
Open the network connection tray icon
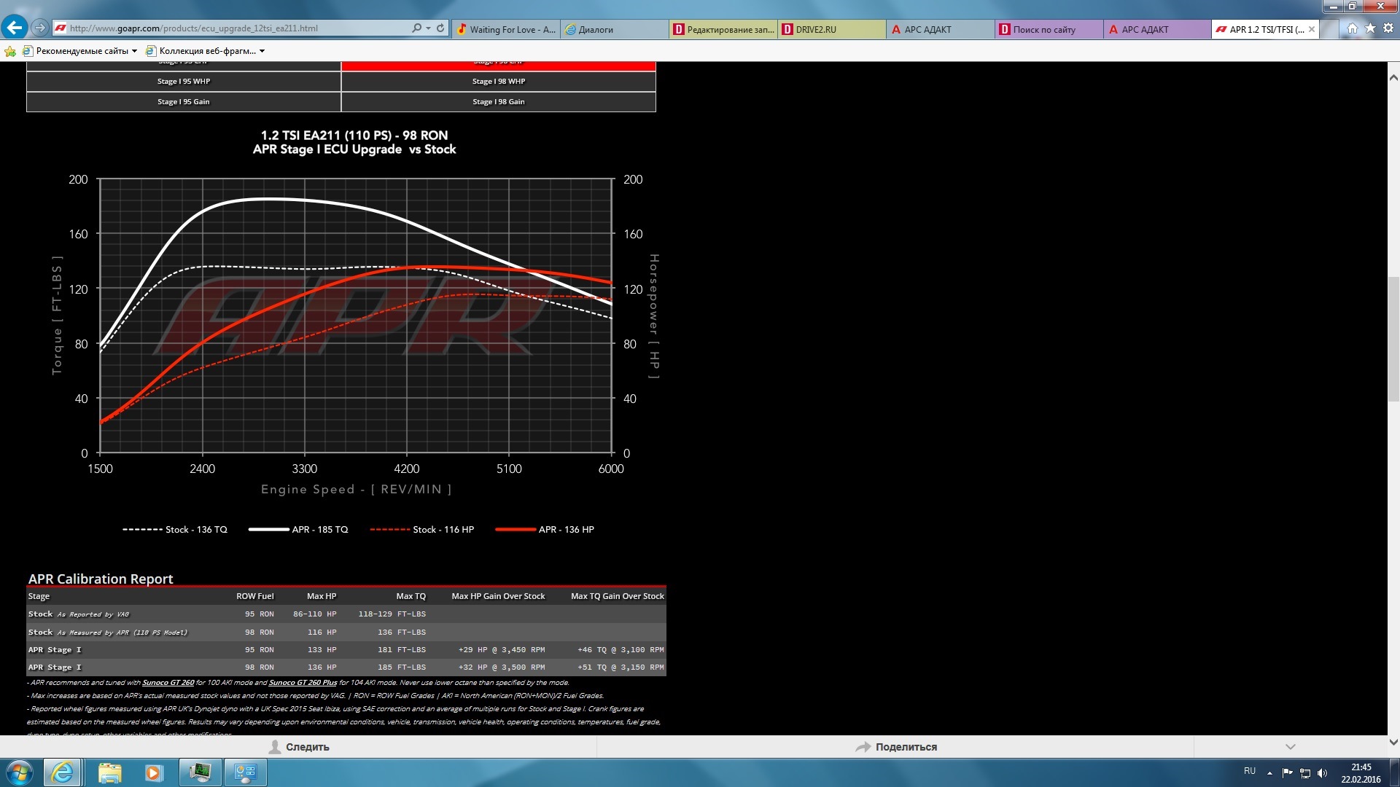pos(1305,773)
